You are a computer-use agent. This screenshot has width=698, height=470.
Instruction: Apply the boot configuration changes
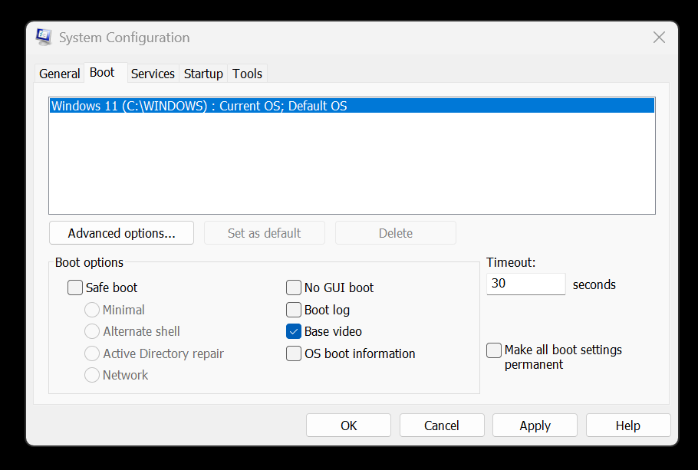click(535, 426)
